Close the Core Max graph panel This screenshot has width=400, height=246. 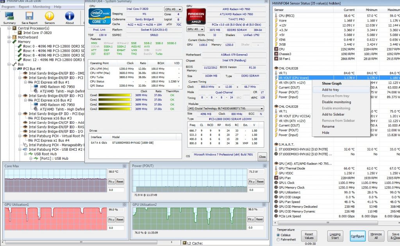[x=124, y=166]
